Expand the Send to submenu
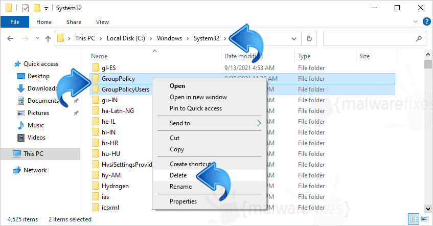 (x=209, y=123)
